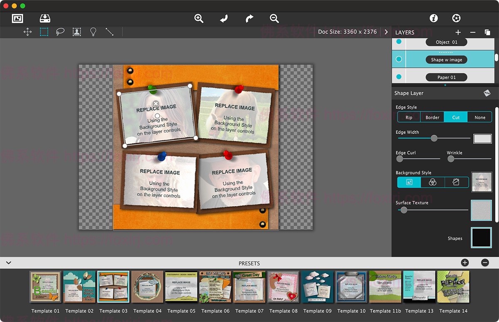Switch Background Style to the blend mode option

432,182
